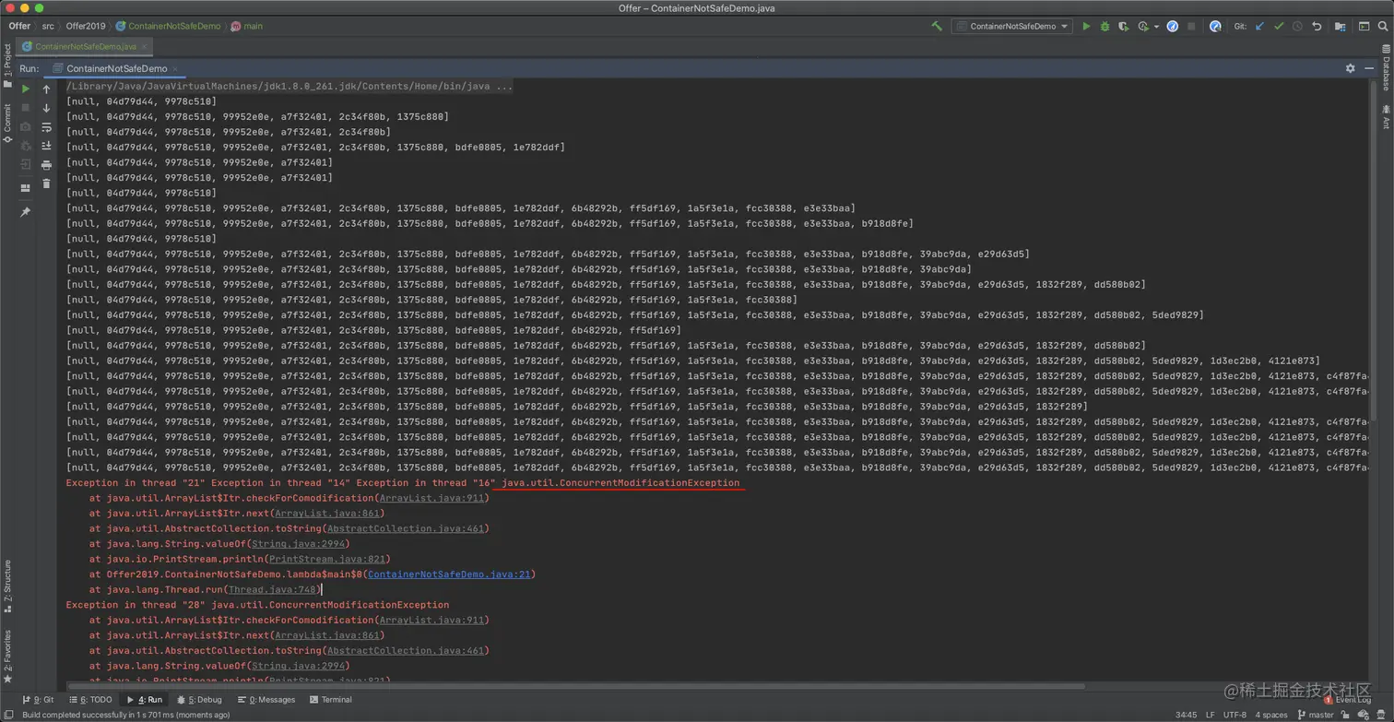Image resolution: width=1394 pixels, height=722 pixels.
Task: Click Offer2019 breadcrumb in navigation bar
Action: (x=86, y=27)
